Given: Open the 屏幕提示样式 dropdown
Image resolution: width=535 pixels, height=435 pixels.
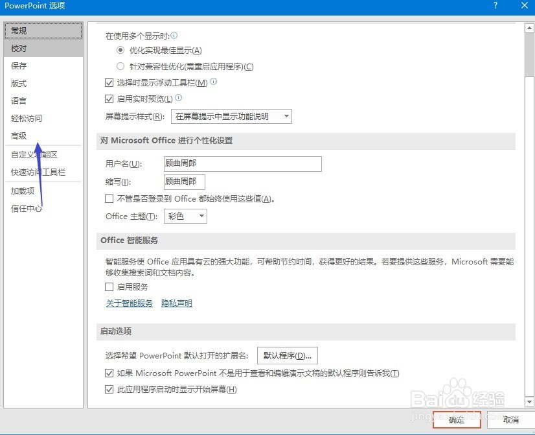Looking at the screenshot, I should (286, 116).
